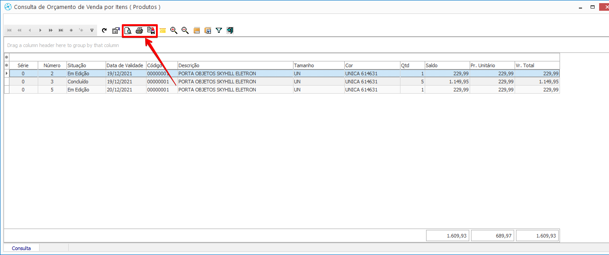Go to next record arrow

(40, 30)
